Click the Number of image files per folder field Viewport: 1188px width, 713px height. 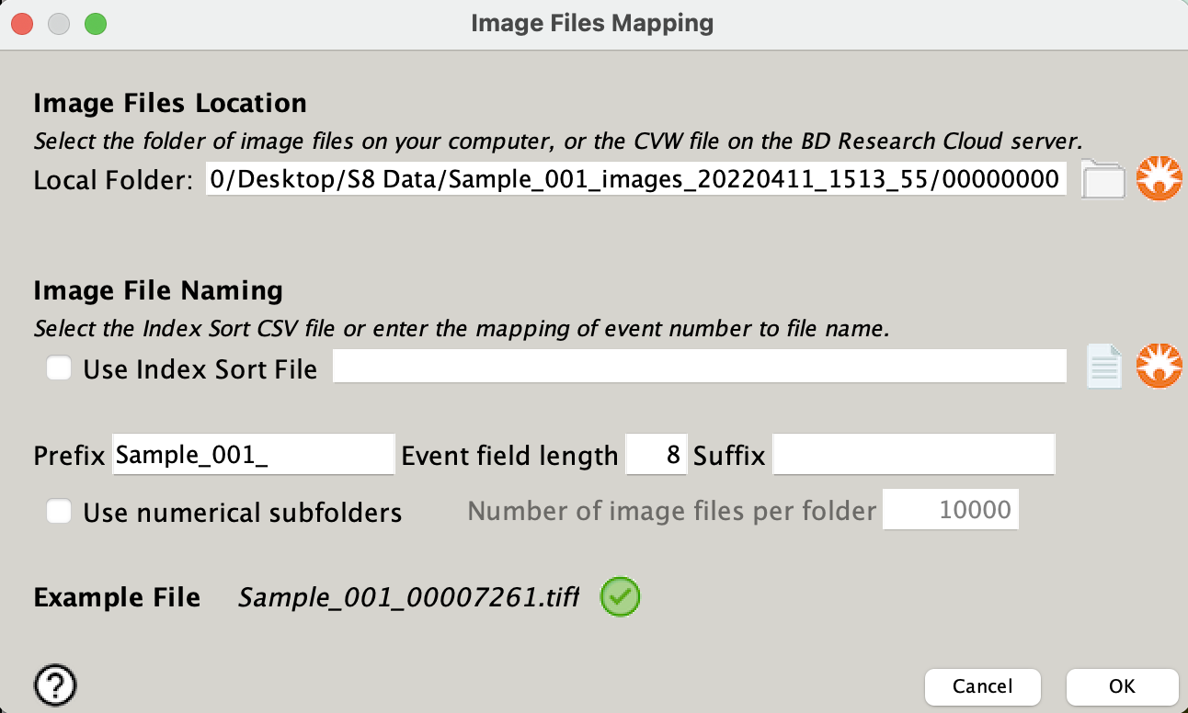[950, 510]
